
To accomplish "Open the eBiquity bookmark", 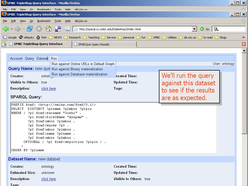I will coord(26,37).
